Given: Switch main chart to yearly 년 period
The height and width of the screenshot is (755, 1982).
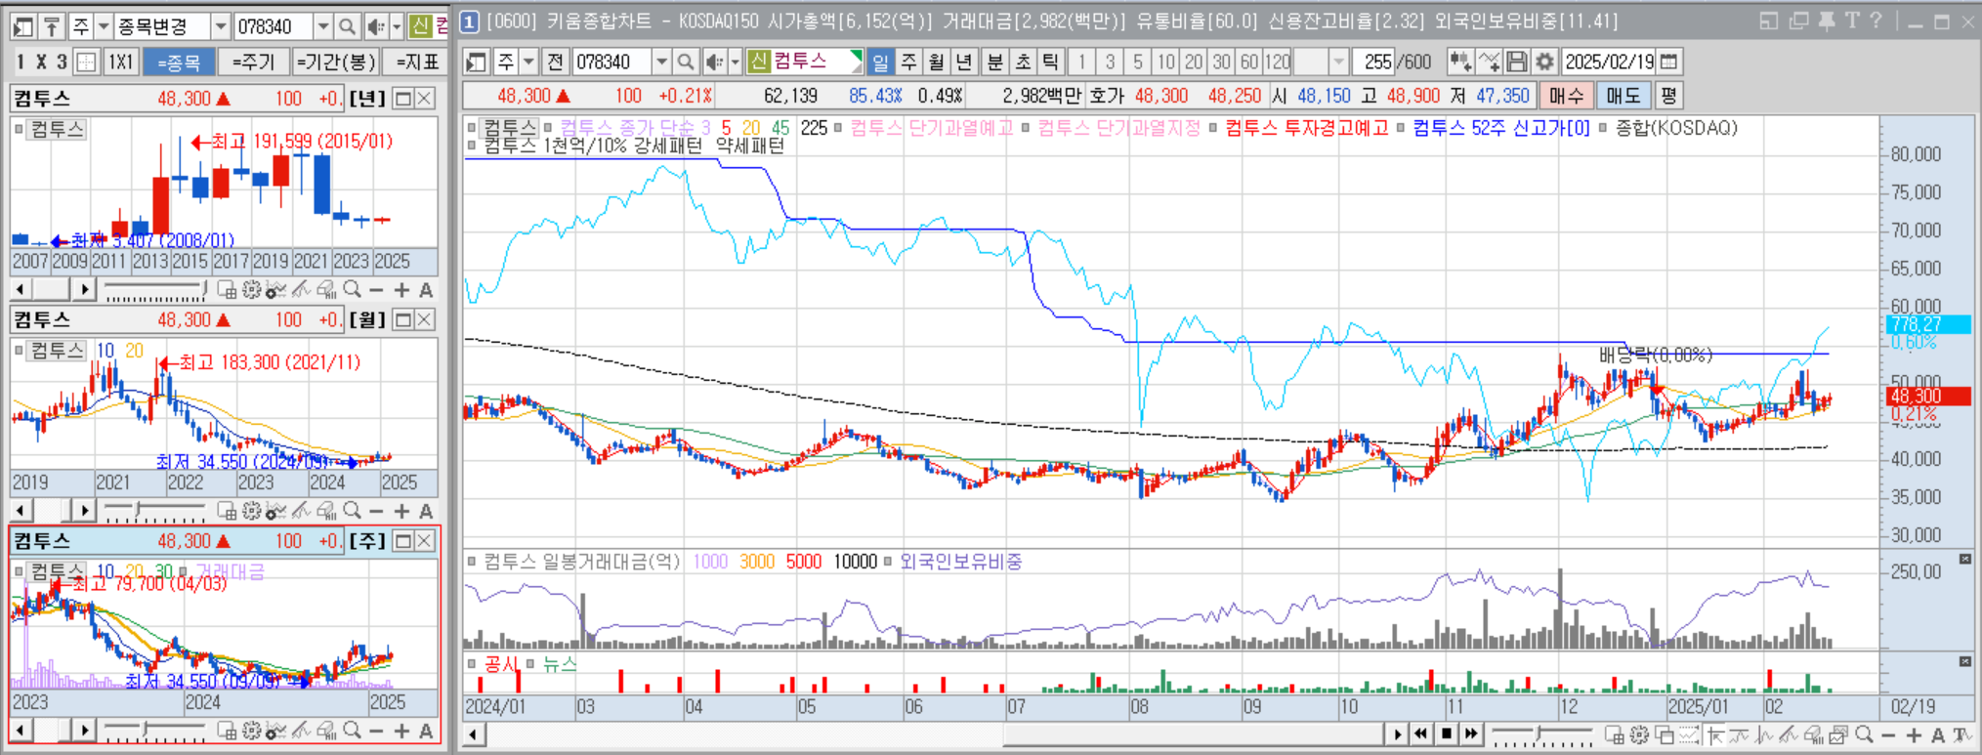Looking at the screenshot, I should [x=963, y=62].
